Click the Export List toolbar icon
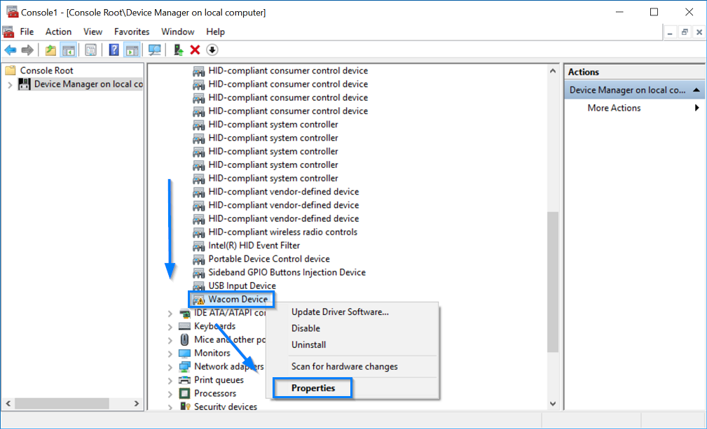This screenshot has width=707, height=429. click(90, 50)
